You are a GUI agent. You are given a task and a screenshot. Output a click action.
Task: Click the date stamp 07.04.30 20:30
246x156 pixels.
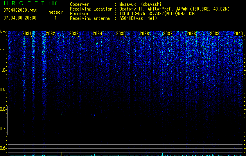(x=20, y=18)
